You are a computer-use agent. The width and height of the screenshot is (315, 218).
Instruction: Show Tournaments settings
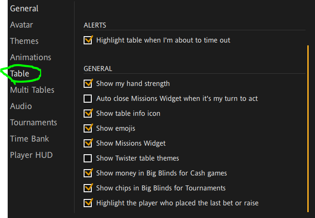point(33,123)
